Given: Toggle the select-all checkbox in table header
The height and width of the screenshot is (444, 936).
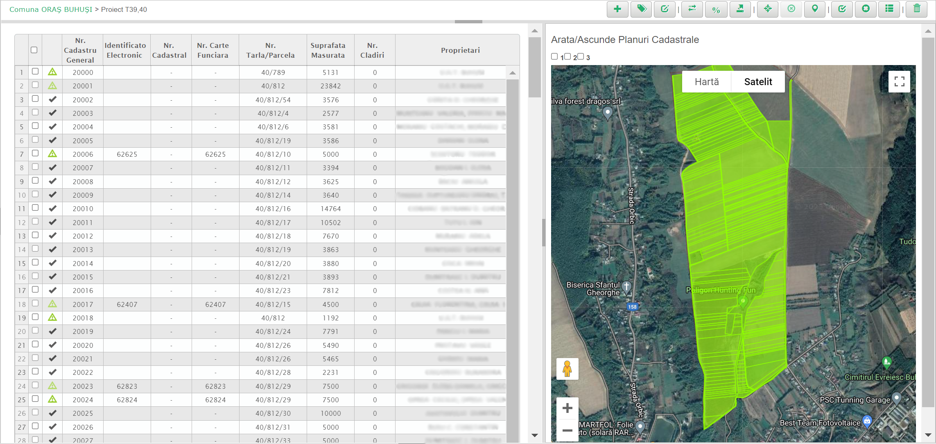Looking at the screenshot, I should click(34, 50).
